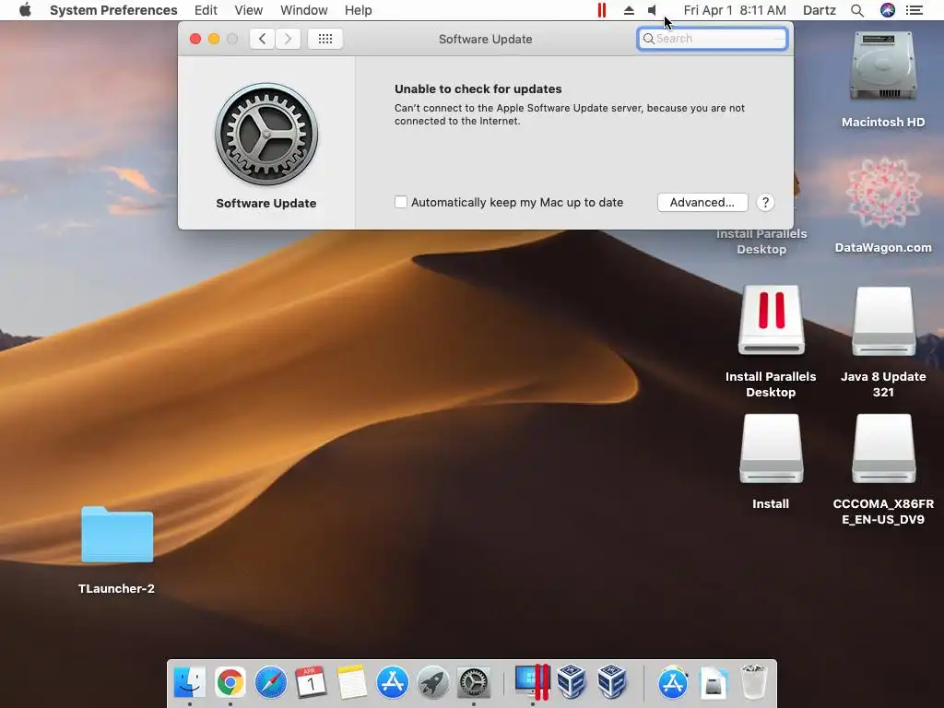Minimize the Software Update window

point(214,39)
